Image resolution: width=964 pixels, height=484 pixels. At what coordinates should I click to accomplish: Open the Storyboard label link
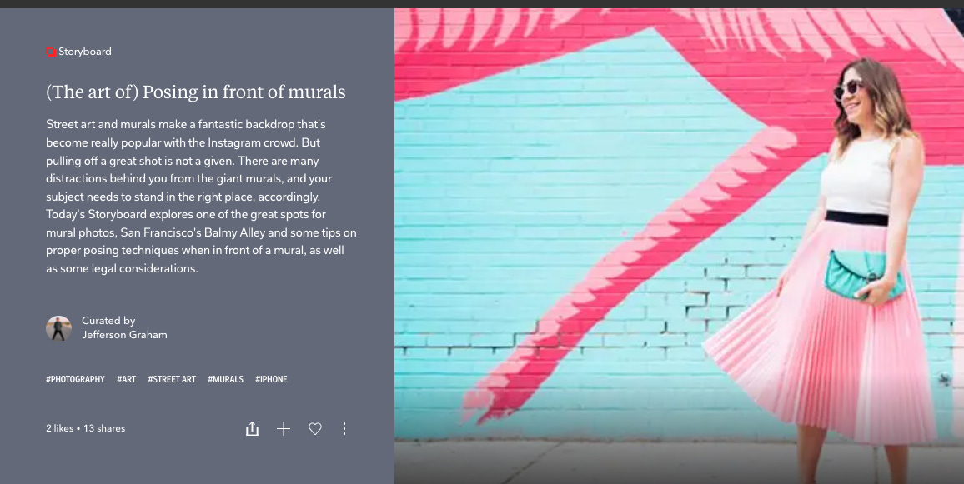point(85,52)
